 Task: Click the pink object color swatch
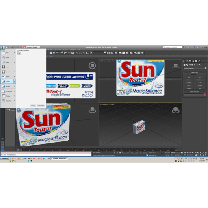(204, 95)
